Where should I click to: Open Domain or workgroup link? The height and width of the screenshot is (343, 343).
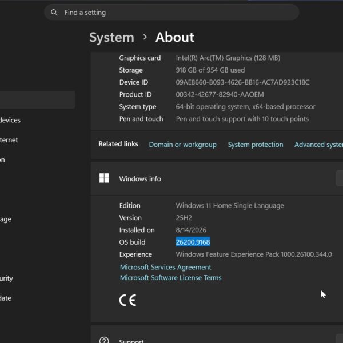pos(183,145)
